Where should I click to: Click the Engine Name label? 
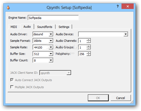[x=17, y=18]
